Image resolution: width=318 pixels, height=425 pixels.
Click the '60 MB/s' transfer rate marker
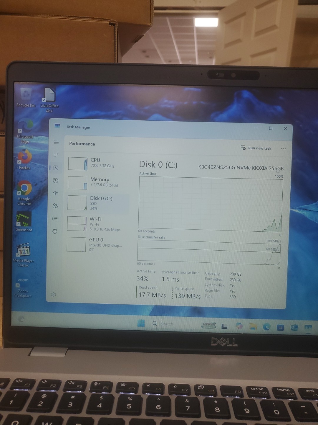[272, 249]
